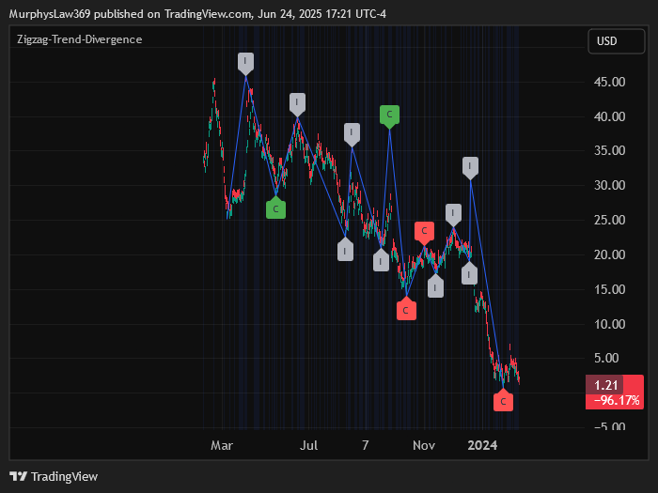Click the 2024 time axis label
This screenshot has height=493, width=658.
482,445
